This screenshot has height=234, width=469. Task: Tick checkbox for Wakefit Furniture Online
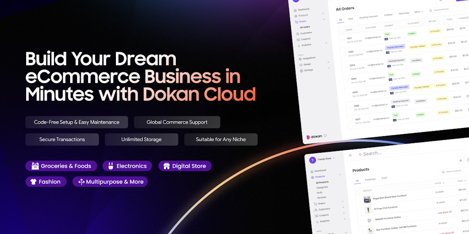coord(362,221)
